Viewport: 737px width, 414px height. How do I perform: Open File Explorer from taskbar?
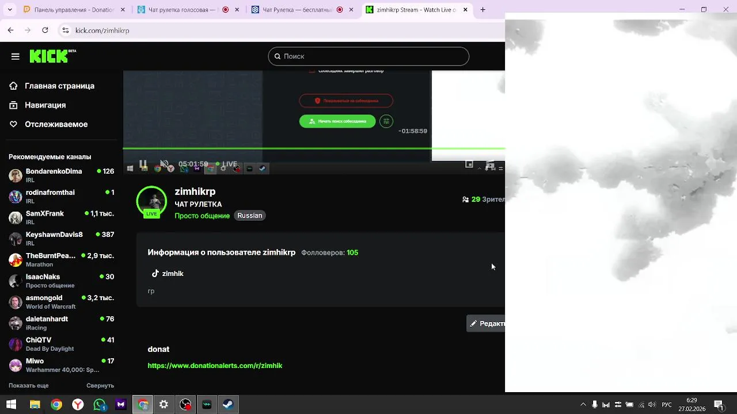pyautogui.click(x=35, y=405)
